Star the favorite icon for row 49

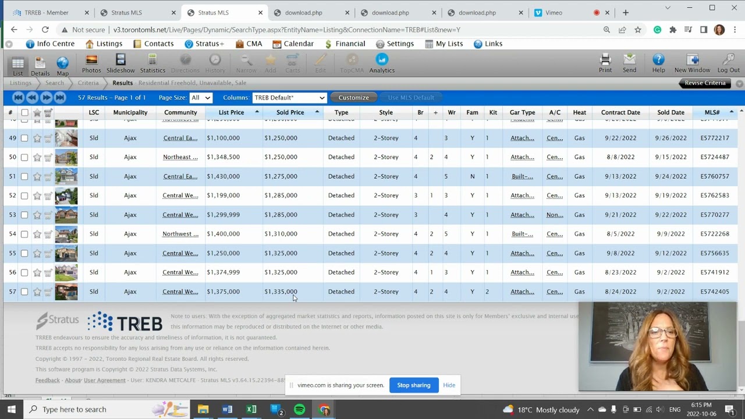pos(37,138)
